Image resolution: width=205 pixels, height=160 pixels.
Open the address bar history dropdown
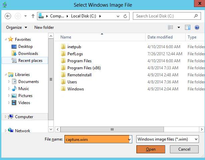pyautogui.click(x=118, y=16)
